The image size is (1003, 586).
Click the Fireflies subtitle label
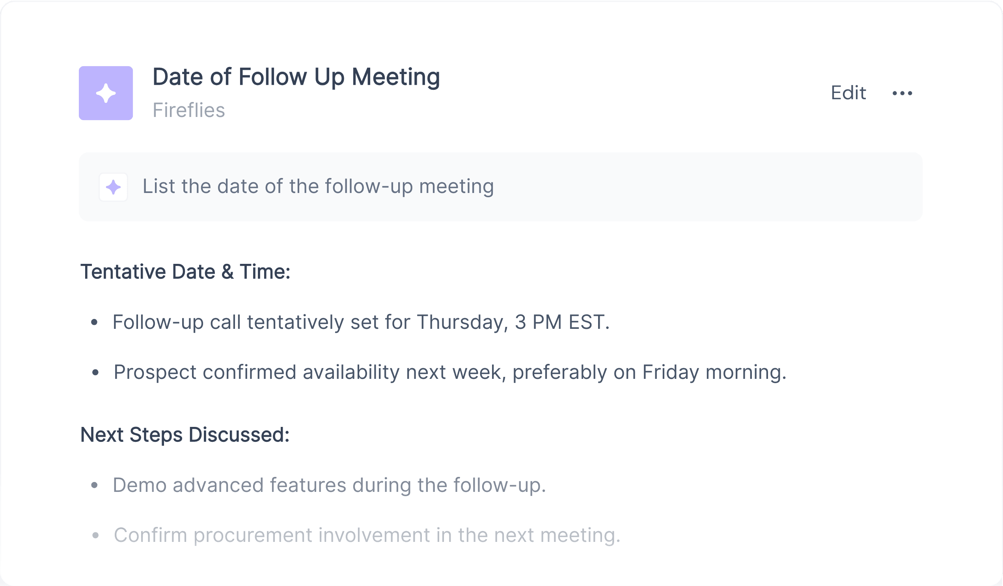click(189, 110)
